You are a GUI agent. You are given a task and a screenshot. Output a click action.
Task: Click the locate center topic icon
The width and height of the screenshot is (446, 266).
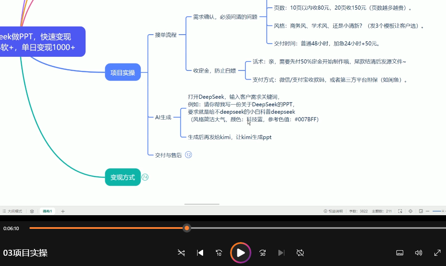(x=411, y=211)
